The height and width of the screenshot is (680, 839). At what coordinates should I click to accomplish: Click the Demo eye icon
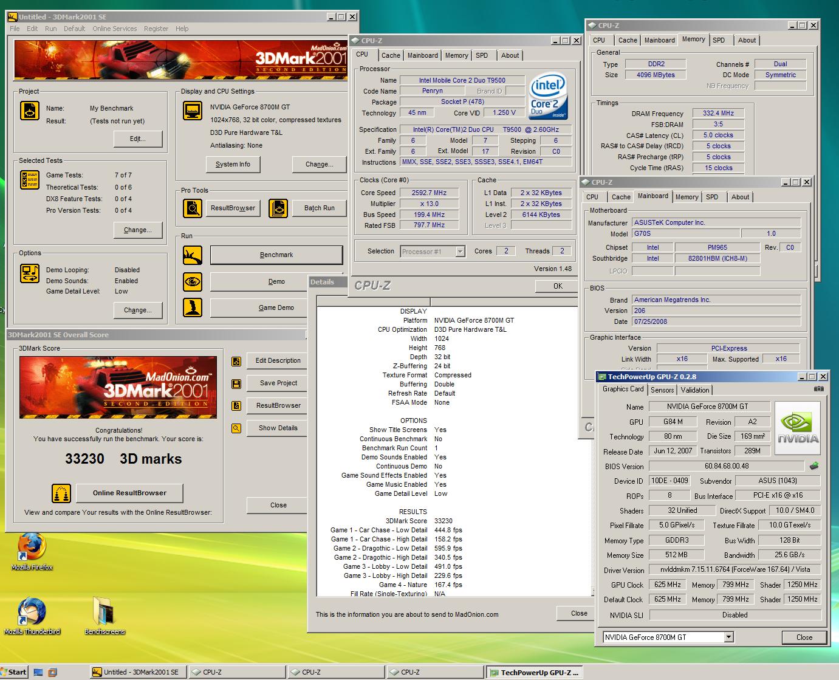tap(193, 281)
